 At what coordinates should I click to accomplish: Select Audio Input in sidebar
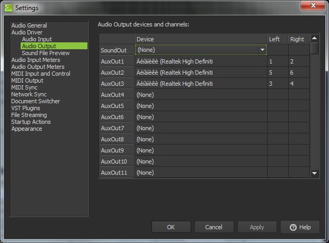37,39
